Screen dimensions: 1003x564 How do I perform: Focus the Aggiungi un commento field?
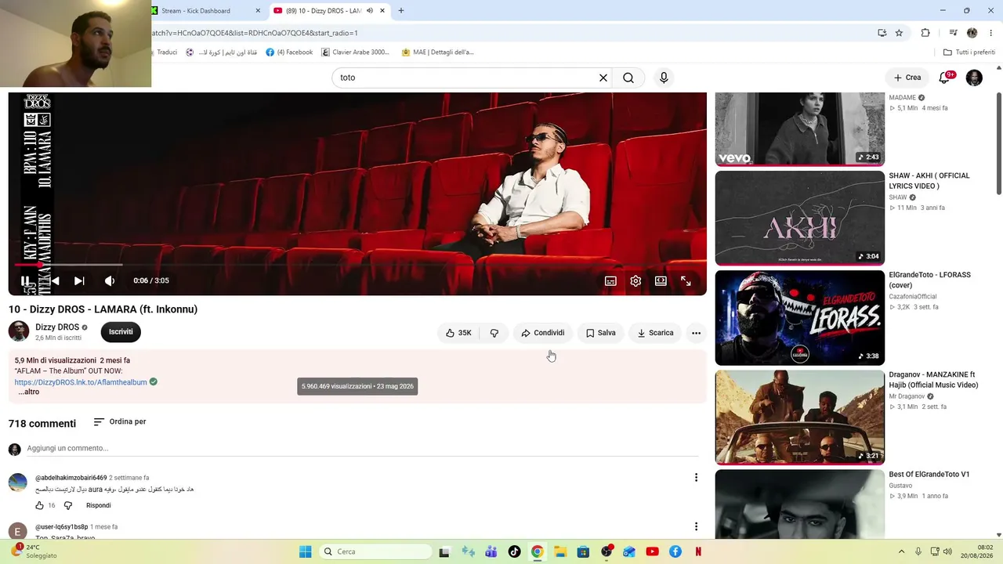click(362, 448)
